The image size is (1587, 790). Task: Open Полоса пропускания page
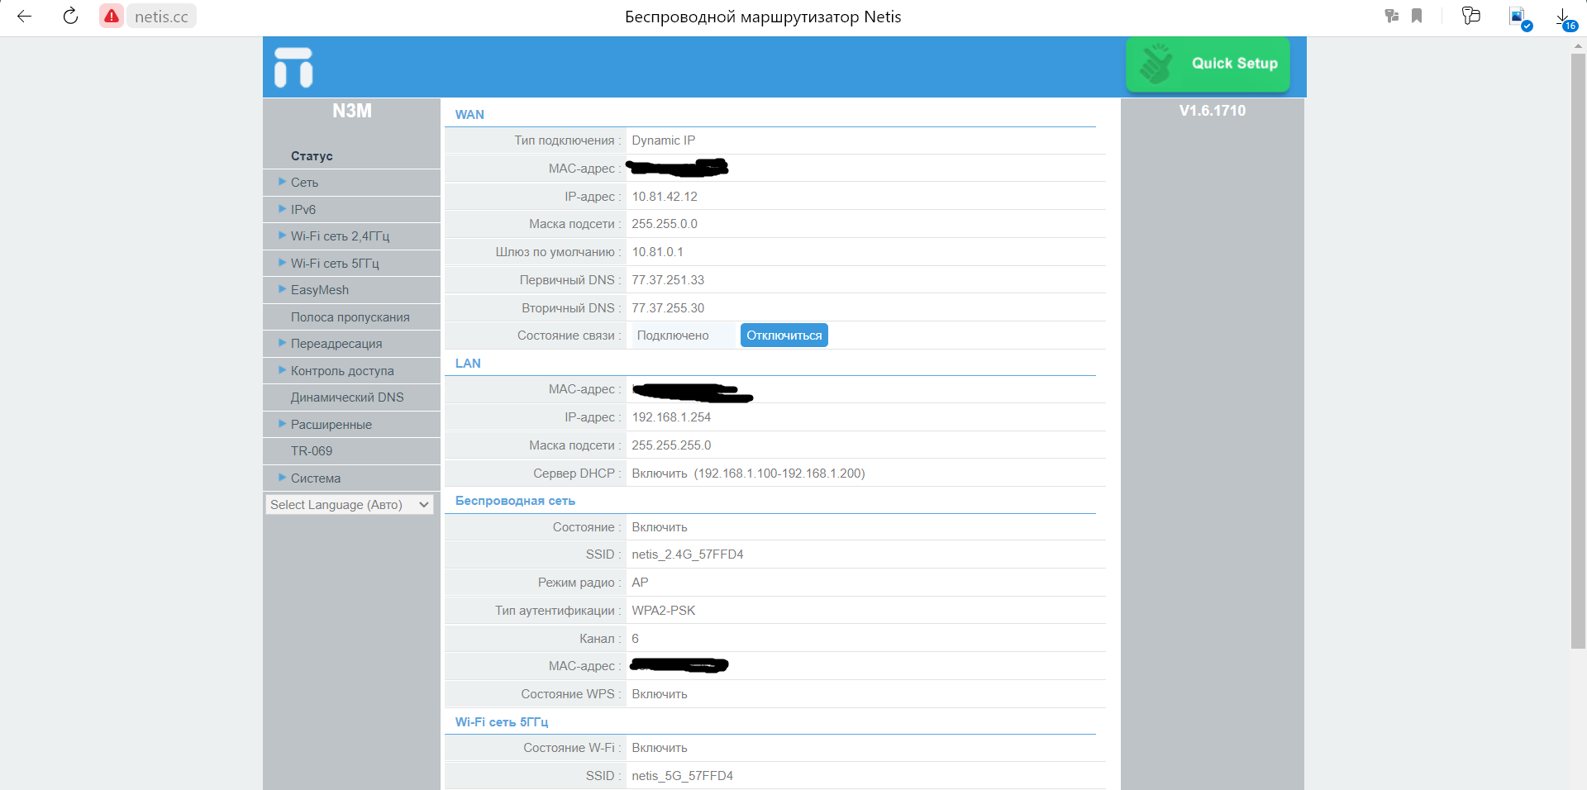(351, 317)
